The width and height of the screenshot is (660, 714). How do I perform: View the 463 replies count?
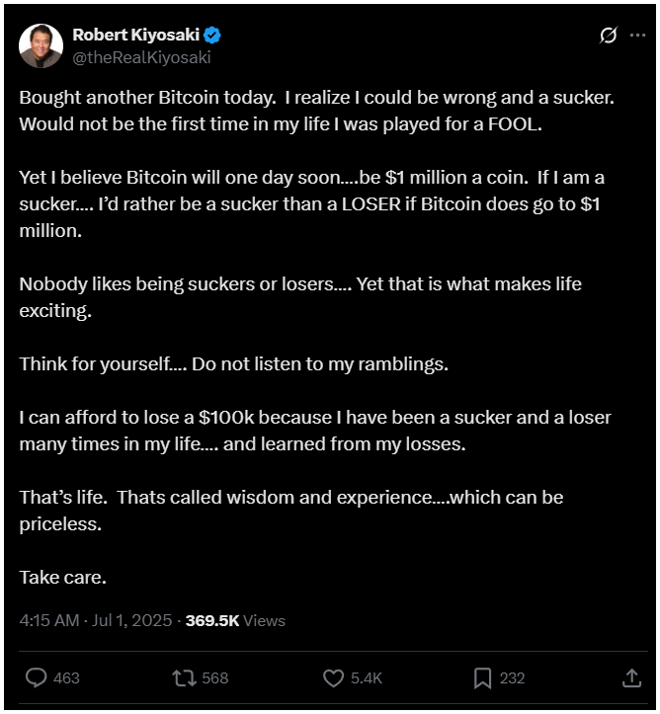(x=66, y=678)
